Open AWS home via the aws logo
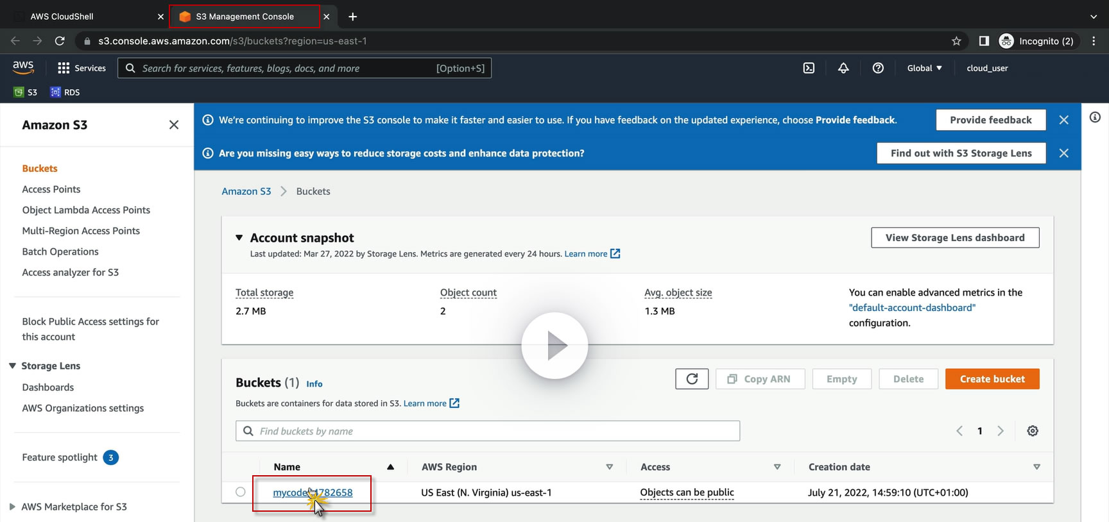The height and width of the screenshot is (522, 1109). [23, 67]
